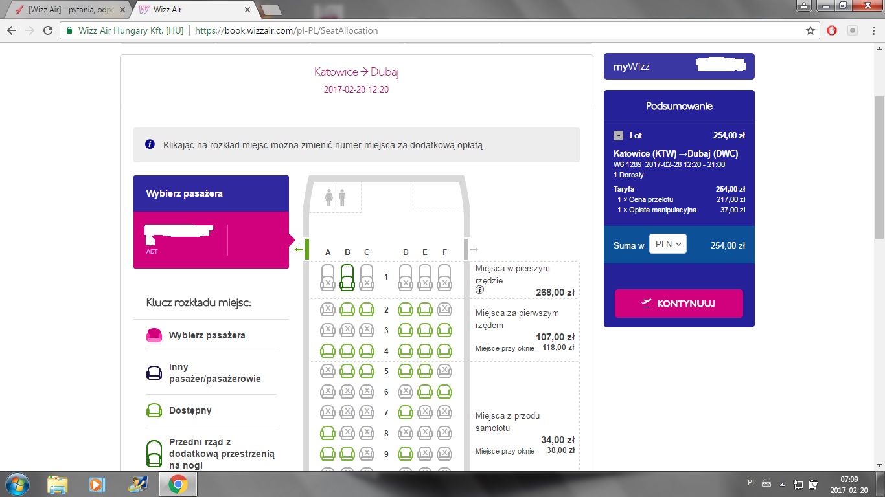Select extra-legroom seat 1B in the front row
The width and height of the screenshot is (885, 497).
tap(347, 277)
